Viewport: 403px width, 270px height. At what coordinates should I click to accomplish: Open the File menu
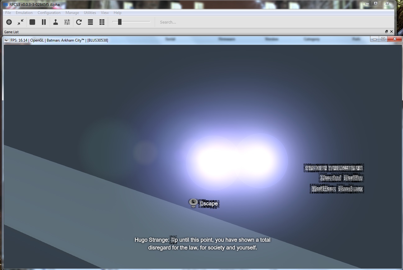point(8,13)
